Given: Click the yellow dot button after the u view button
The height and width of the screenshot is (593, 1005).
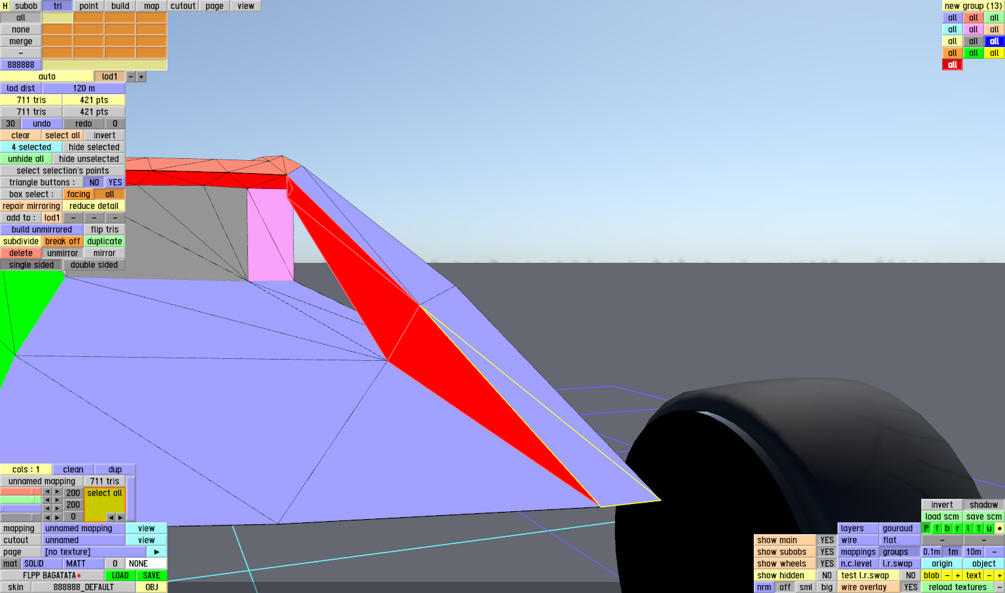Looking at the screenshot, I should tap(1000, 528).
